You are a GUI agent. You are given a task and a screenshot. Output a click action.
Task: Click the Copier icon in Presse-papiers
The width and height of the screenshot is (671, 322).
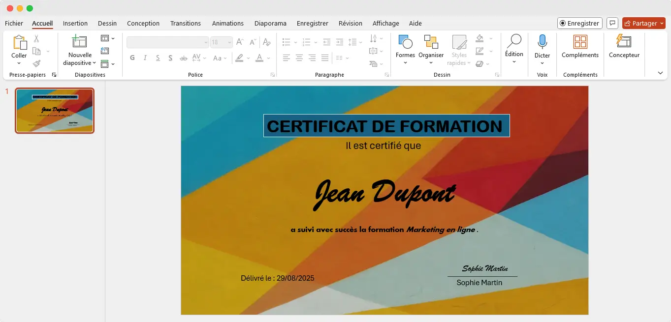pos(36,51)
